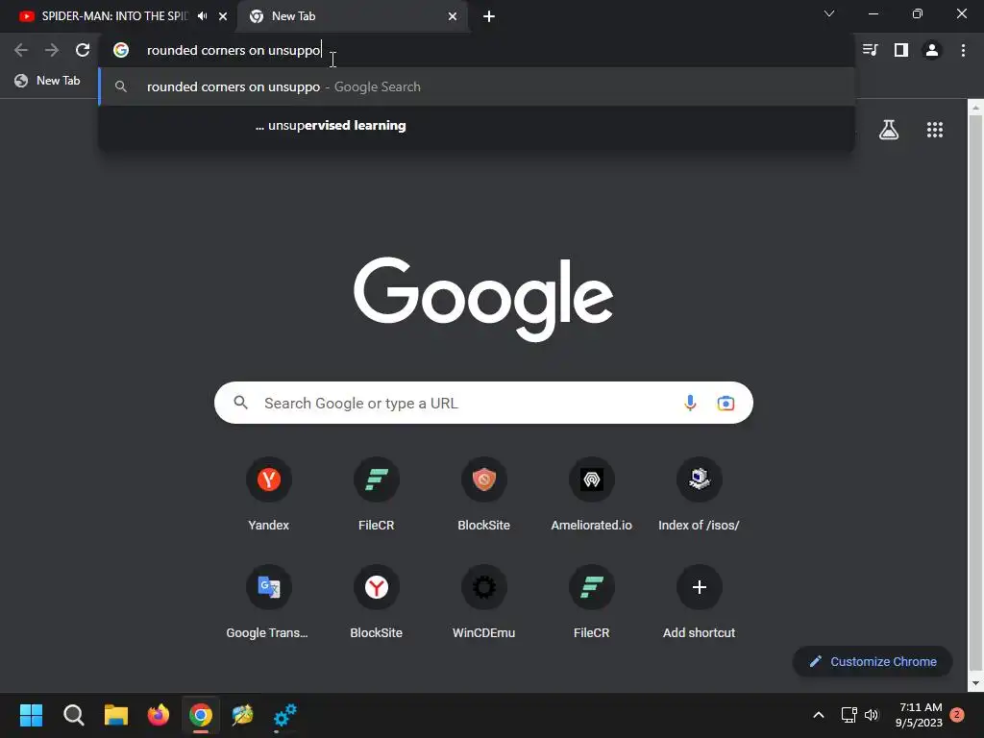Reload the current page
984x738 pixels.
[x=83, y=50]
